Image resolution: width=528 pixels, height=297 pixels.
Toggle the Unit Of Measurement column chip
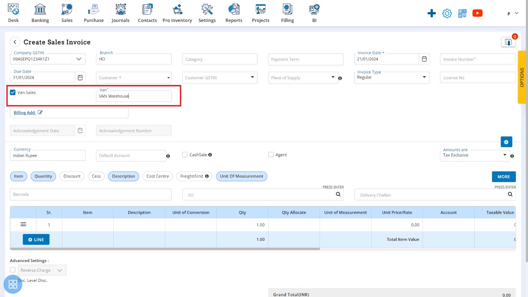242,176
